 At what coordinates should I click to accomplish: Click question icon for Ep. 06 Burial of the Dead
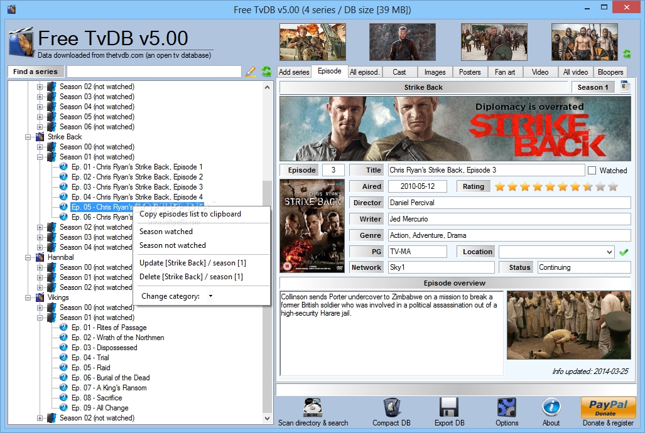point(63,378)
